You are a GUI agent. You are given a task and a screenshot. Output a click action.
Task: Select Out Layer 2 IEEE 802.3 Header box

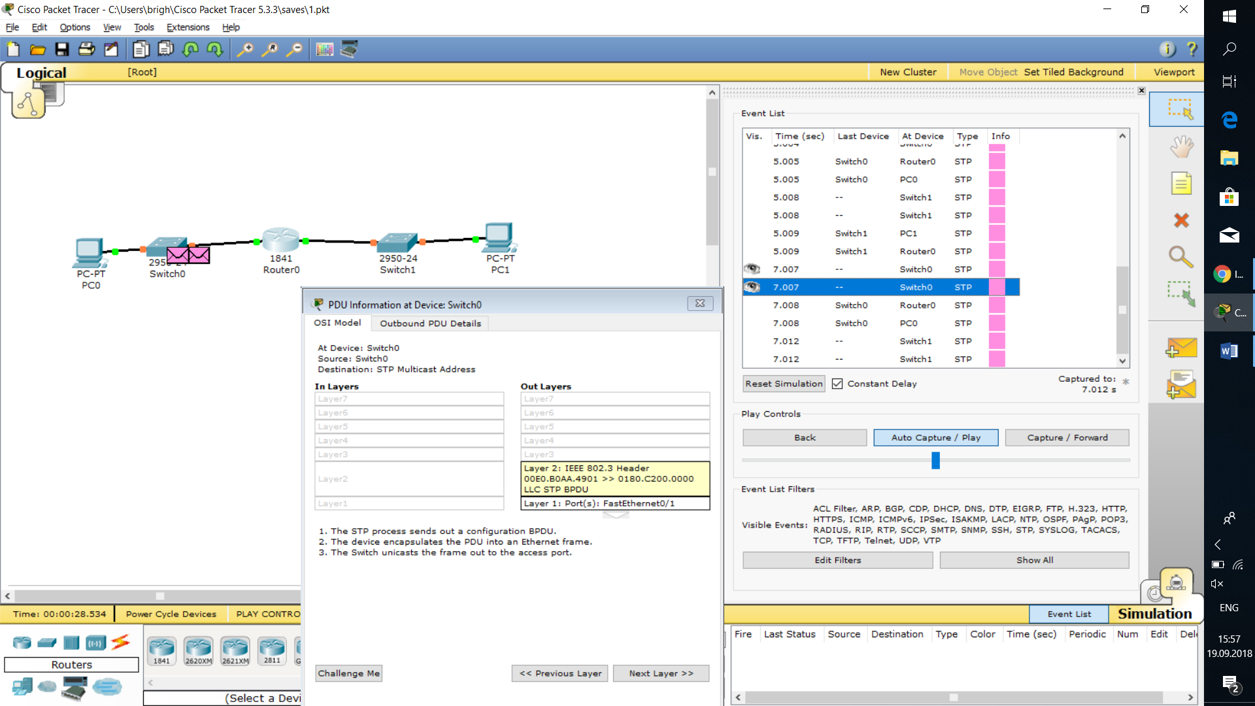[x=614, y=479]
